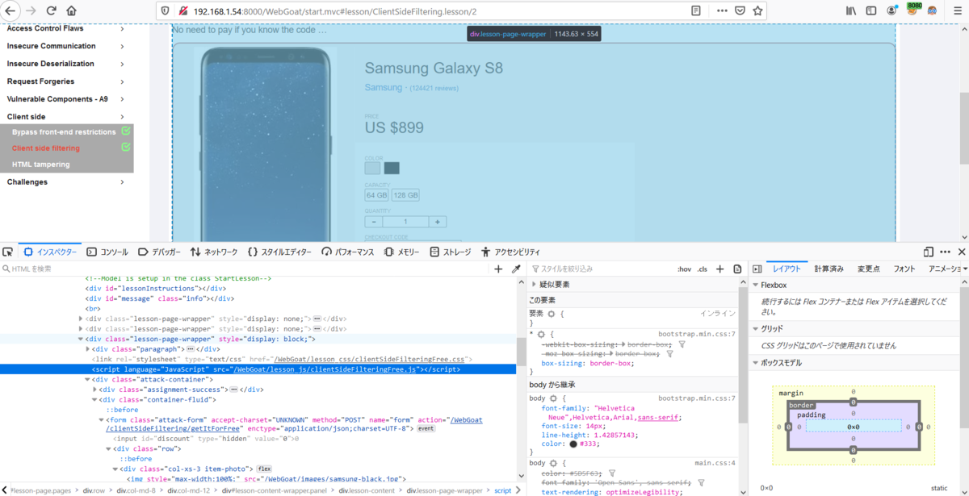969x496 pixels.
Task: Decrease quantity with the minus button
Action: 374,222
